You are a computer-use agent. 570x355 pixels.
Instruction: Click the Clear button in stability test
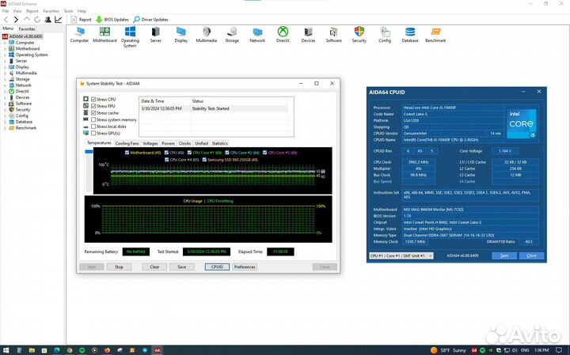[x=154, y=266]
